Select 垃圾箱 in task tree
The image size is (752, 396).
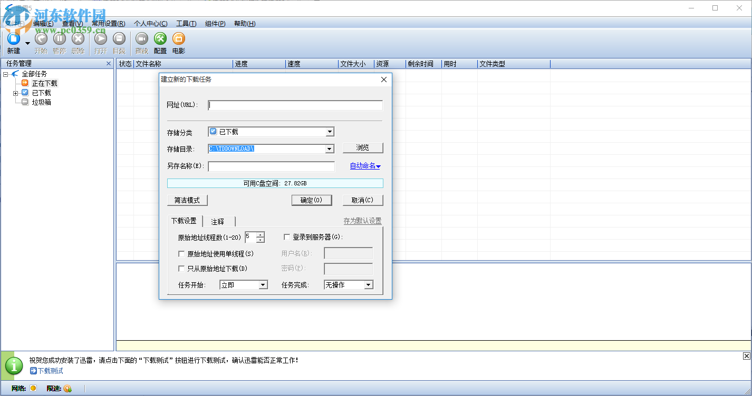[41, 102]
